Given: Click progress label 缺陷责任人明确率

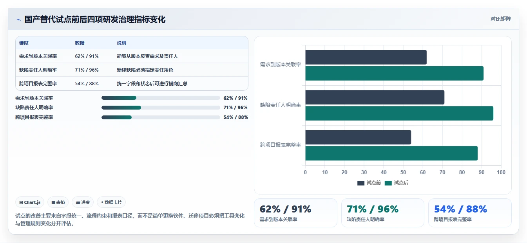Looking at the screenshot, I should (34, 108).
